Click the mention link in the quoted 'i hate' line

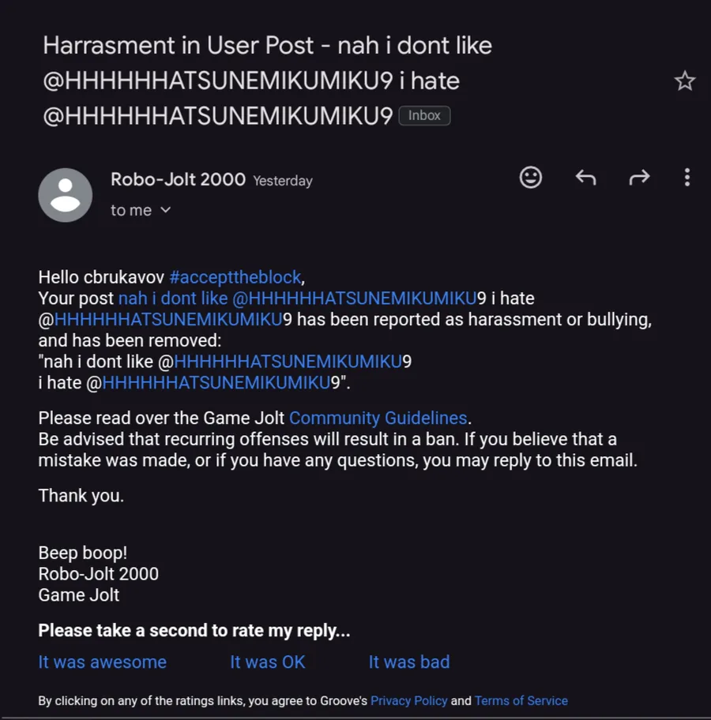(x=216, y=383)
